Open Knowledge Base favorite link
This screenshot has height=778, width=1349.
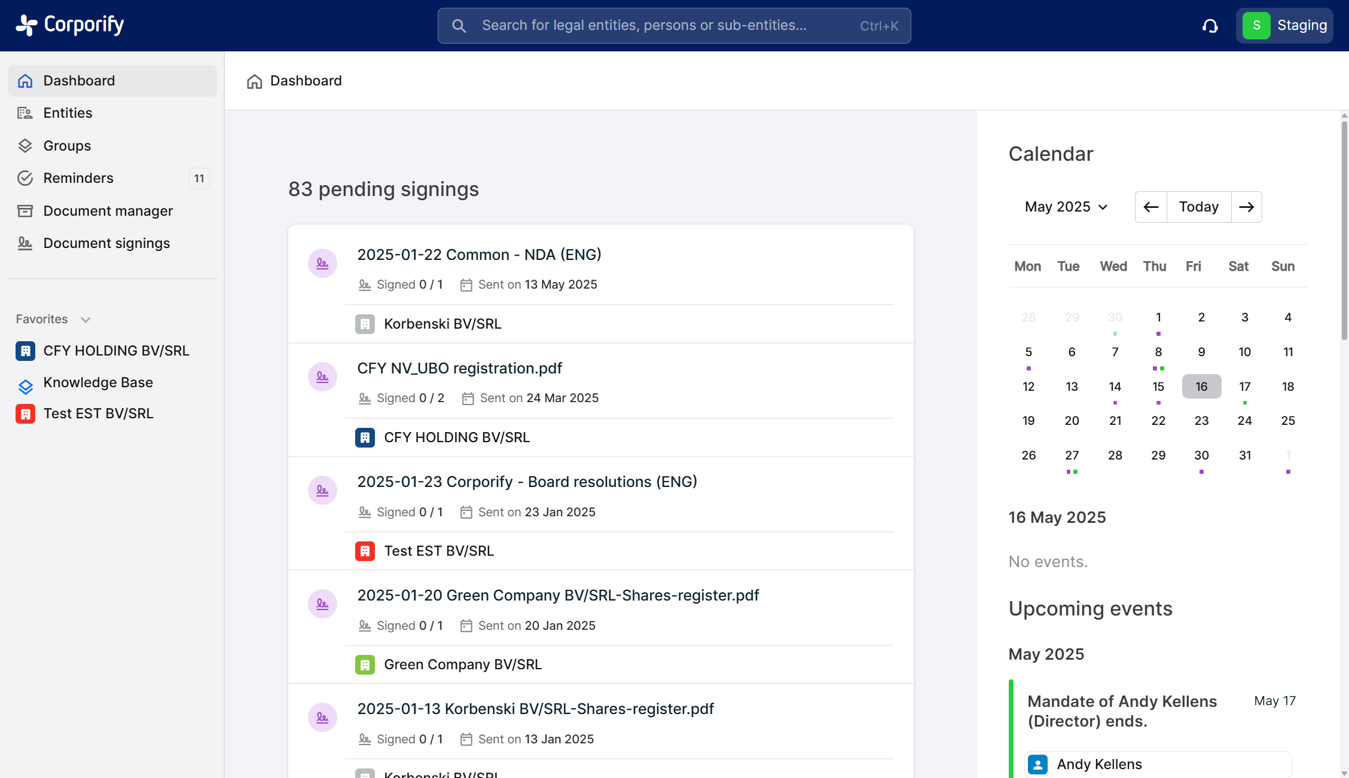coord(98,382)
